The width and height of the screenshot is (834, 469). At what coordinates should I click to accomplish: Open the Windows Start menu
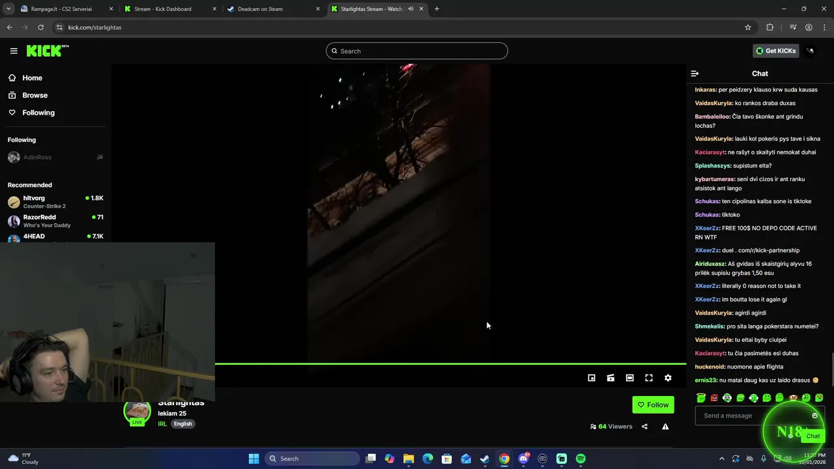coord(253,459)
